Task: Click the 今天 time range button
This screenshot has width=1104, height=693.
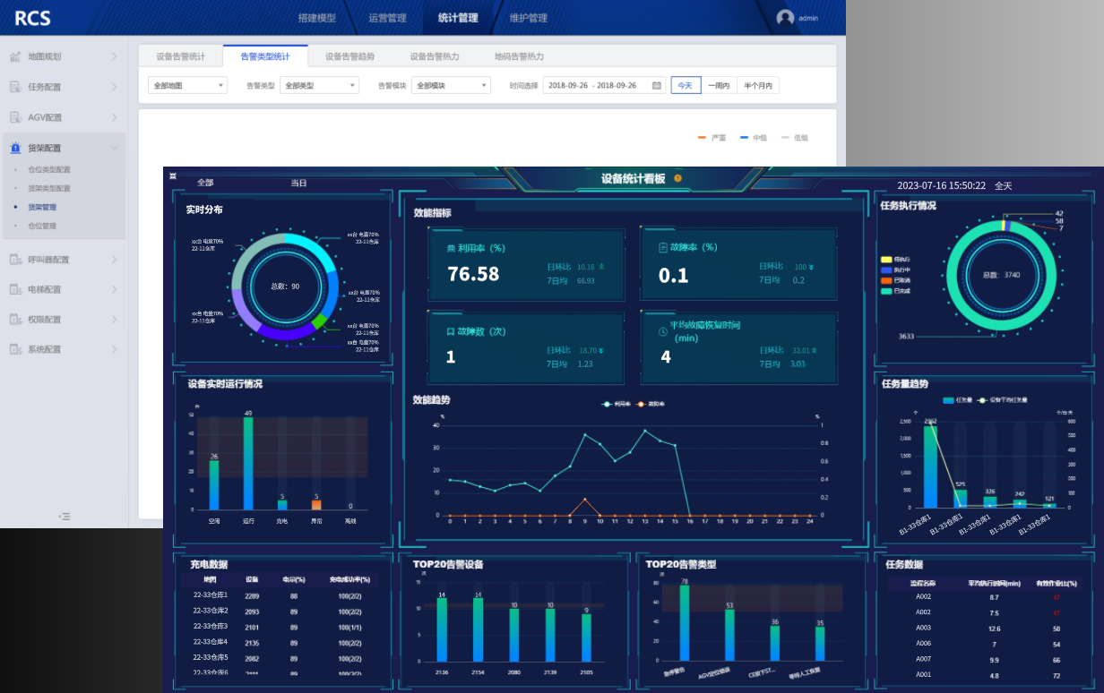Action: [686, 86]
